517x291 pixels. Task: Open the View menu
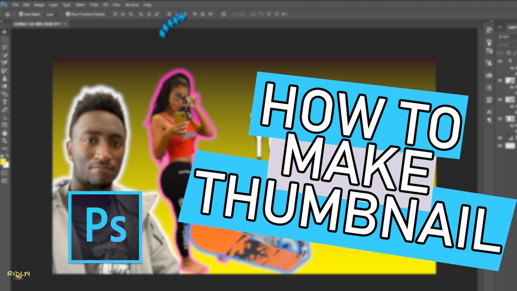tap(116, 5)
